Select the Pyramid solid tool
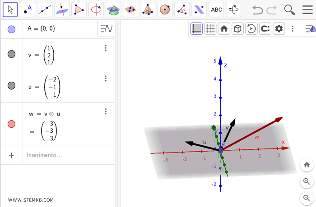 148,9
